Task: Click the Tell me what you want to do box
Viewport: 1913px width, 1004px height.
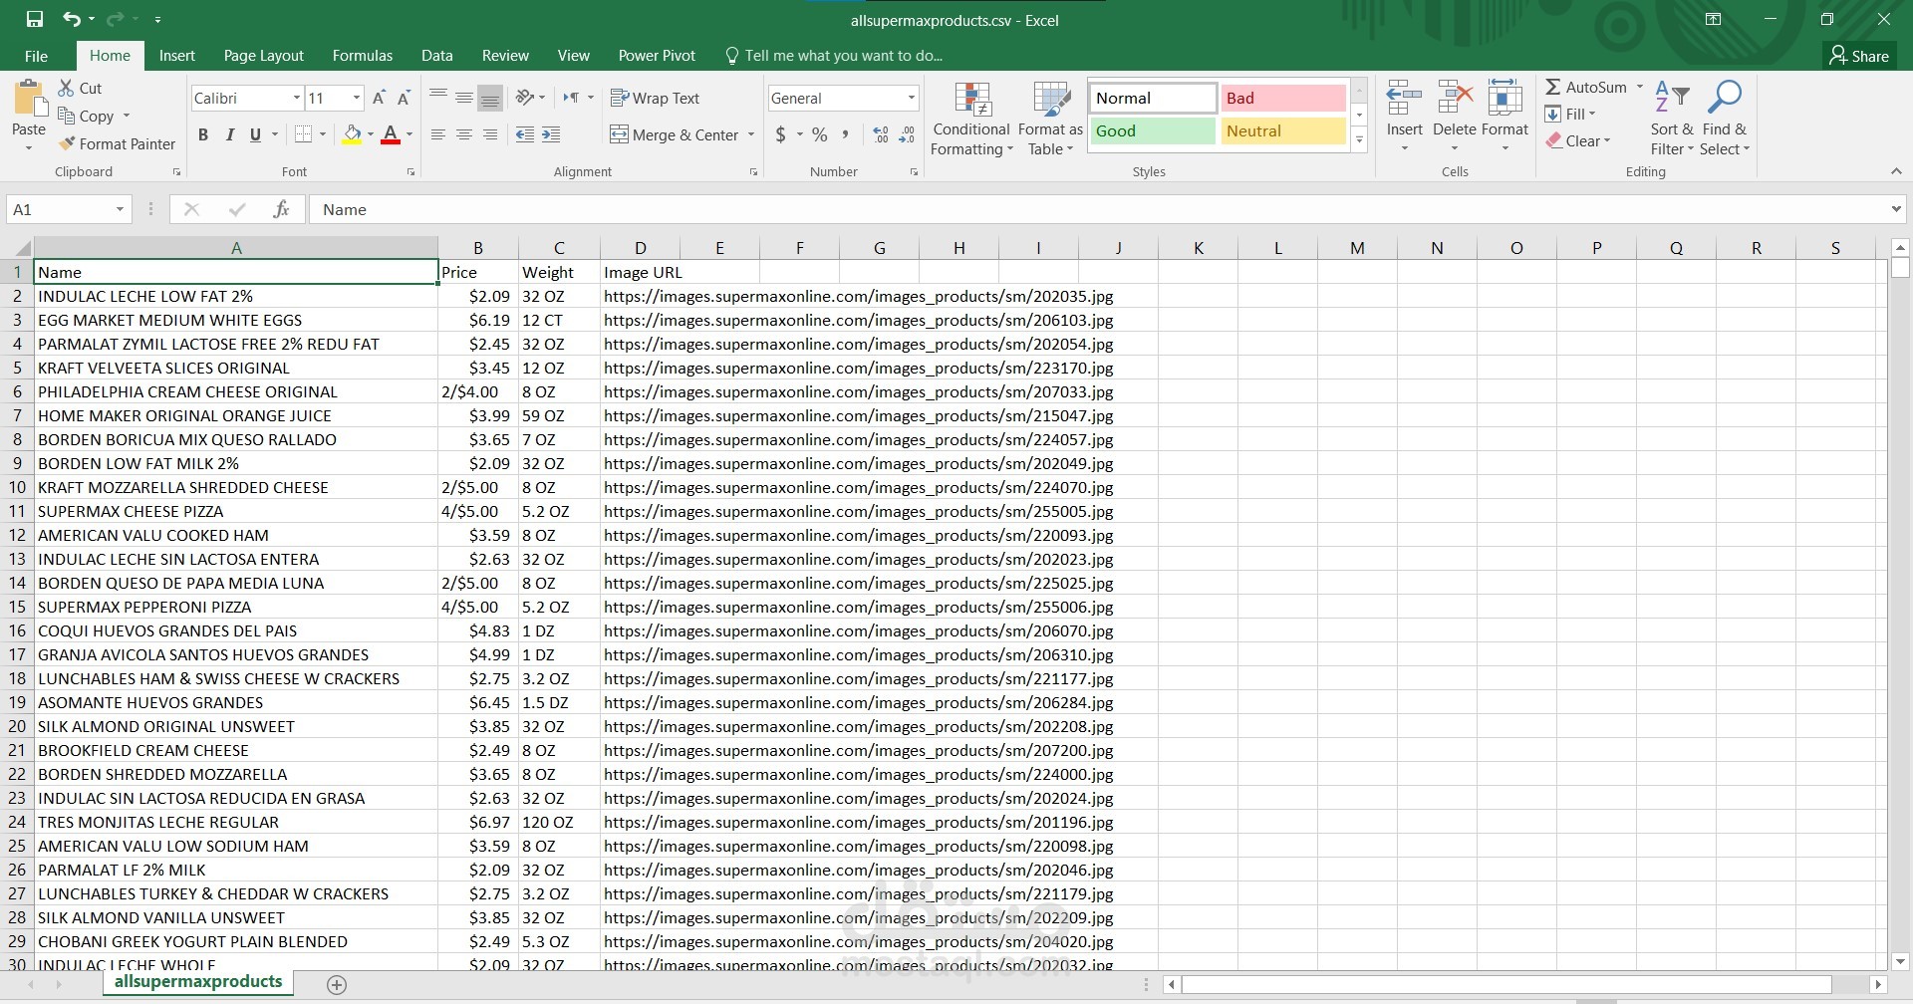Action: click(834, 56)
